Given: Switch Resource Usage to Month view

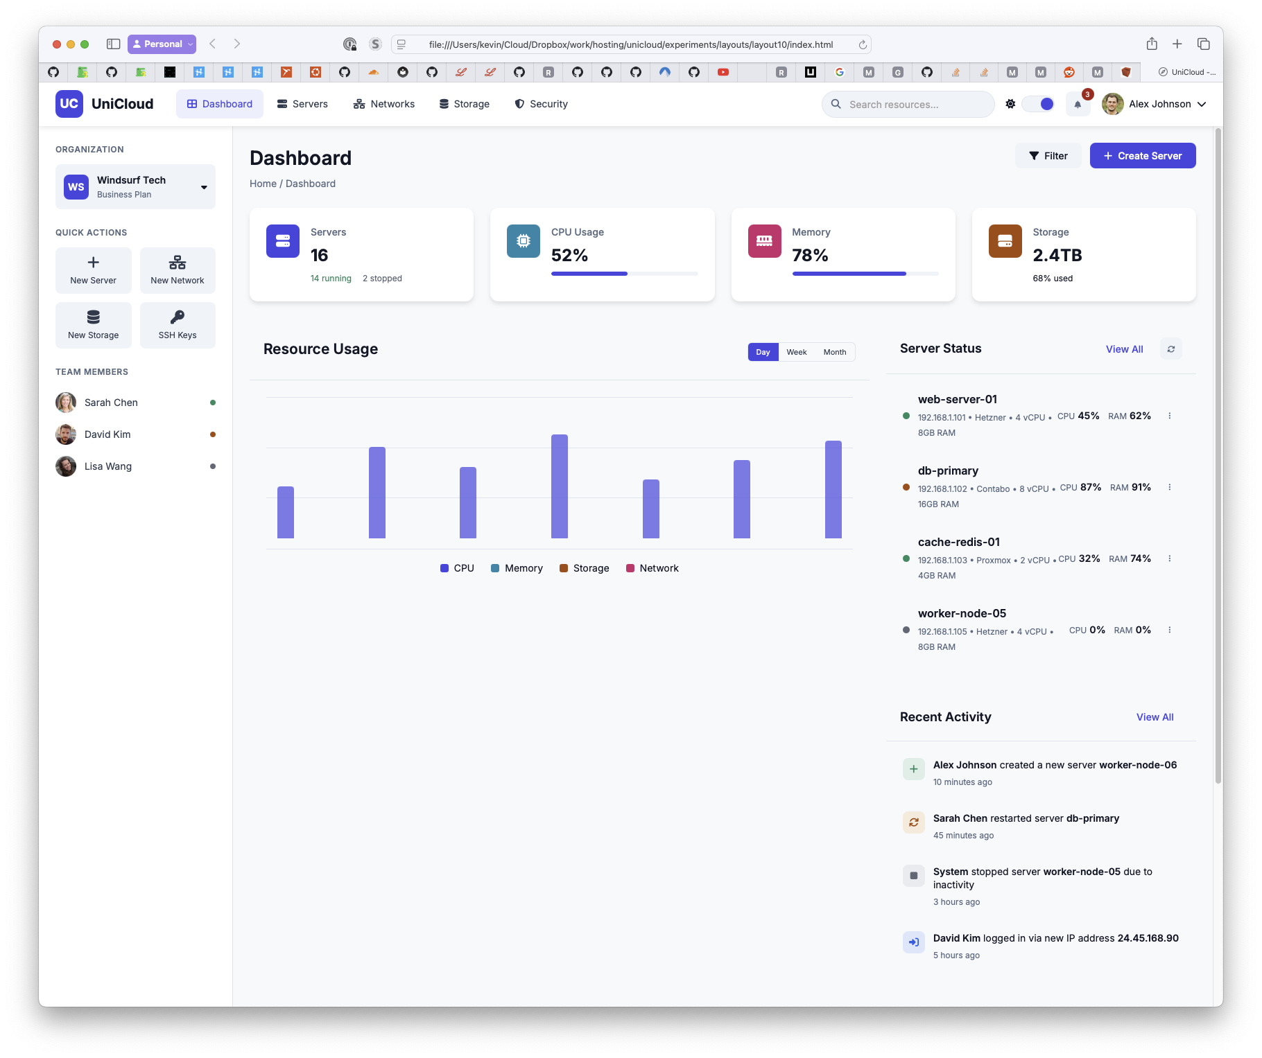Looking at the screenshot, I should click(834, 352).
